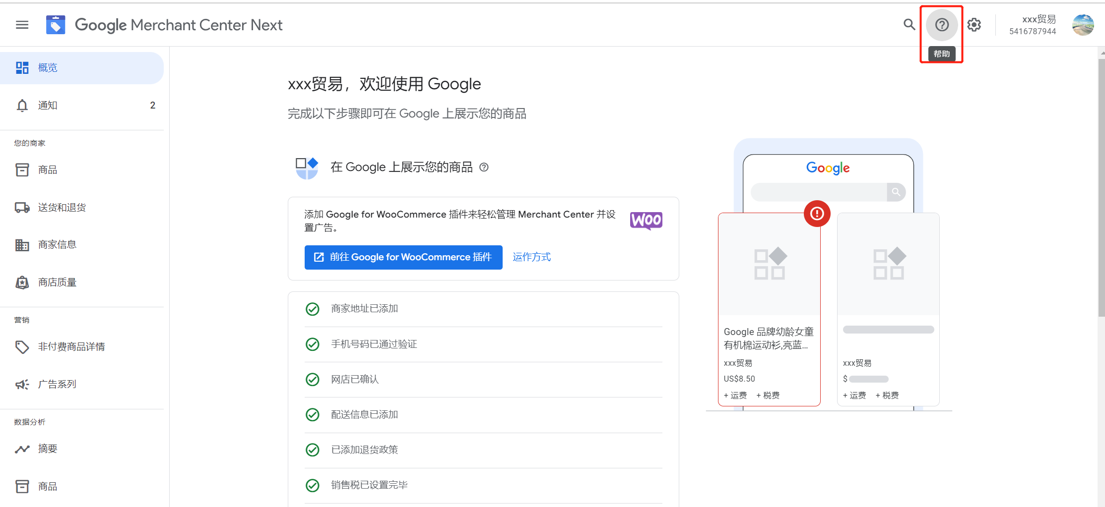This screenshot has width=1105, height=507.
Task: Click the notifications bell icon
Action: coord(22,106)
